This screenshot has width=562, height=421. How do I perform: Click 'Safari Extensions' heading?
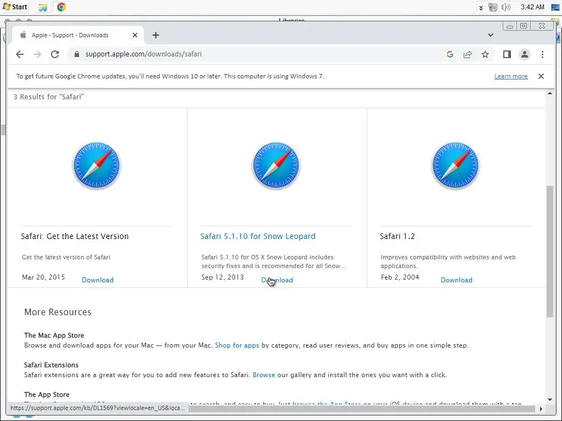click(x=51, y=365)
